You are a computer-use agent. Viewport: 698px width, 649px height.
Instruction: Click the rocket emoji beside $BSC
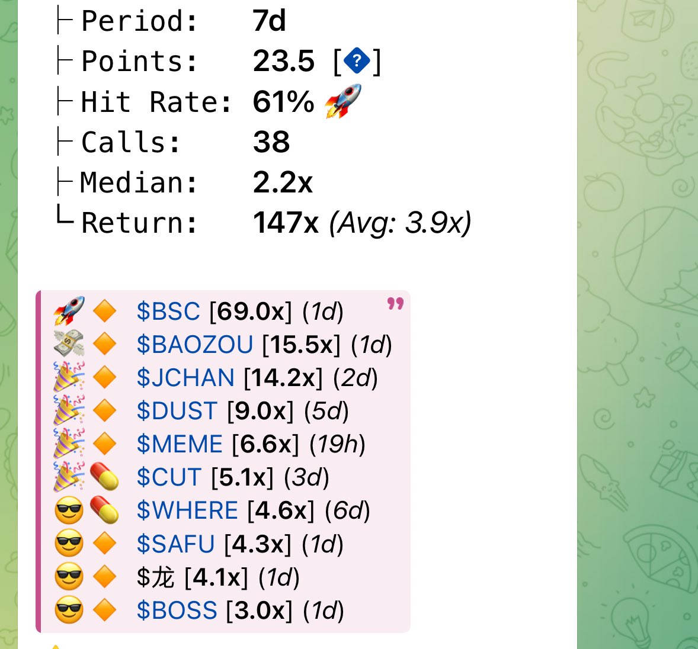69,311
